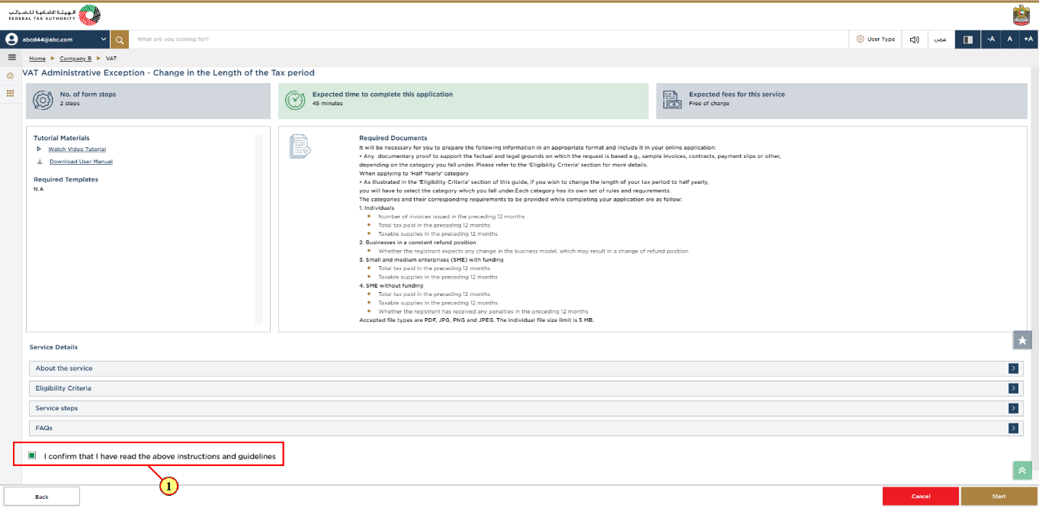Click the Service steps arrow icon

click(x=1013, y=408)
